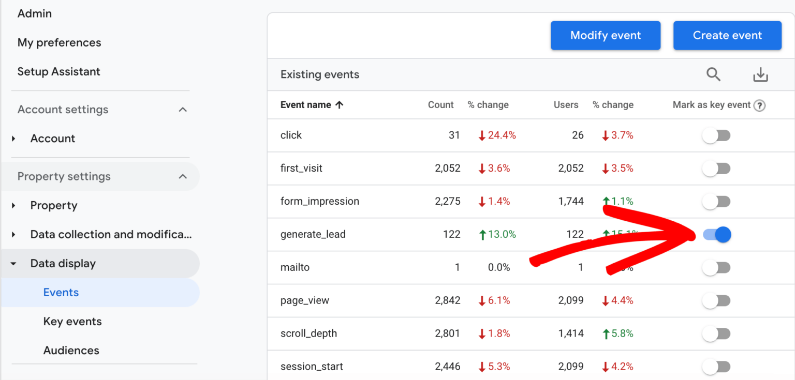
Task: Mark click as a key event
Action: point(716,135)
